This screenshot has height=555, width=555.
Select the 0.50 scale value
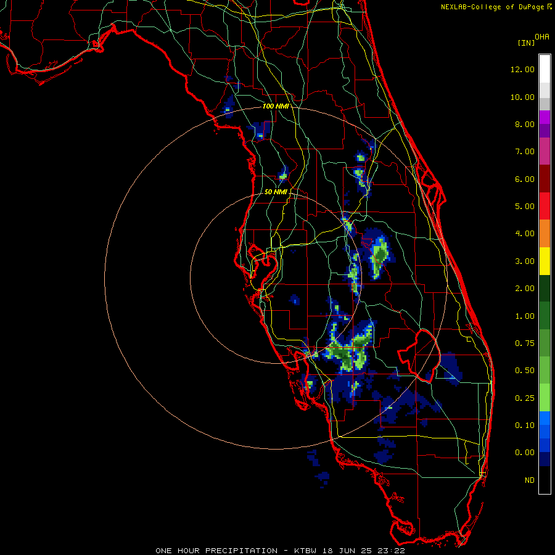pos(525,371)
